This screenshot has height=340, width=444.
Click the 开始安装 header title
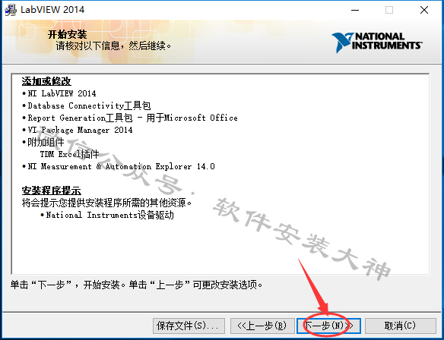click(x=67, y=34)
